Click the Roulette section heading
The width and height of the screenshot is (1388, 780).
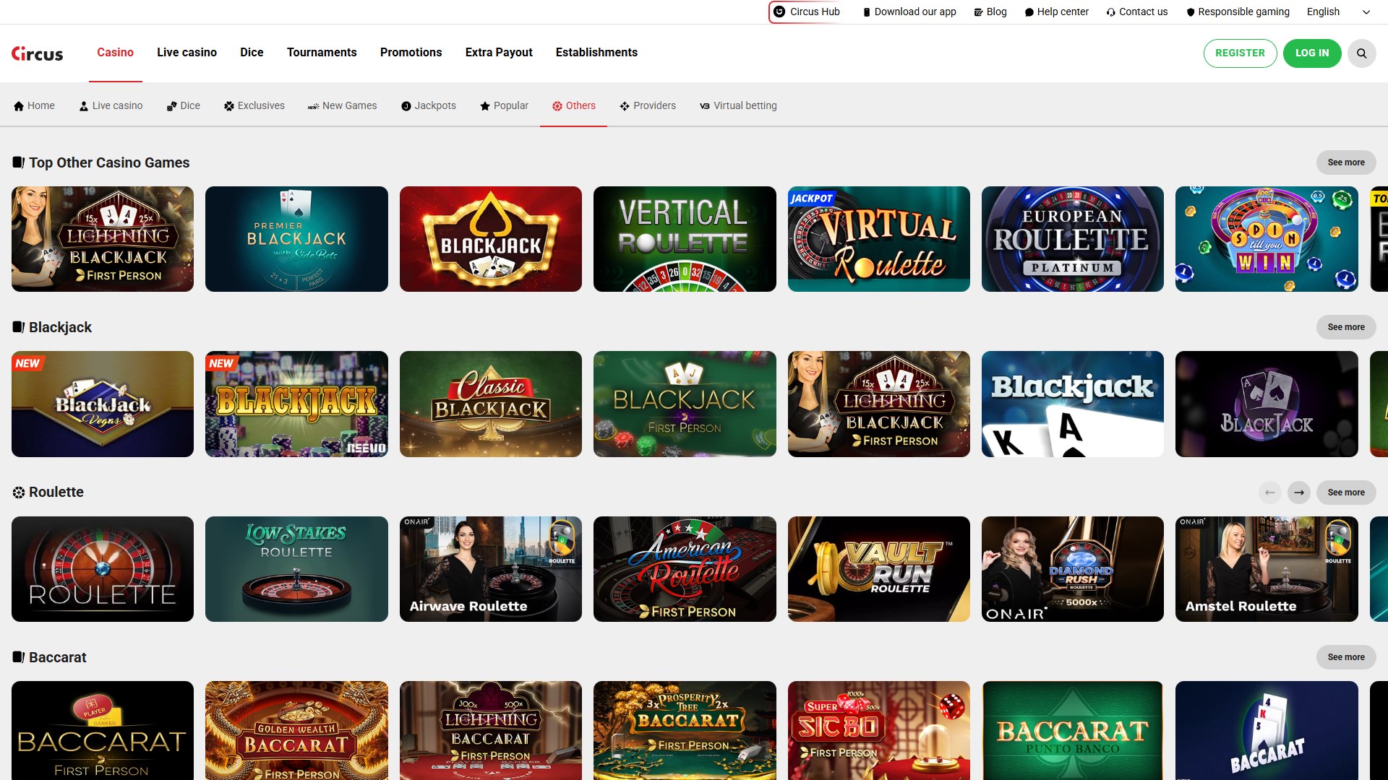click(56, 493)
